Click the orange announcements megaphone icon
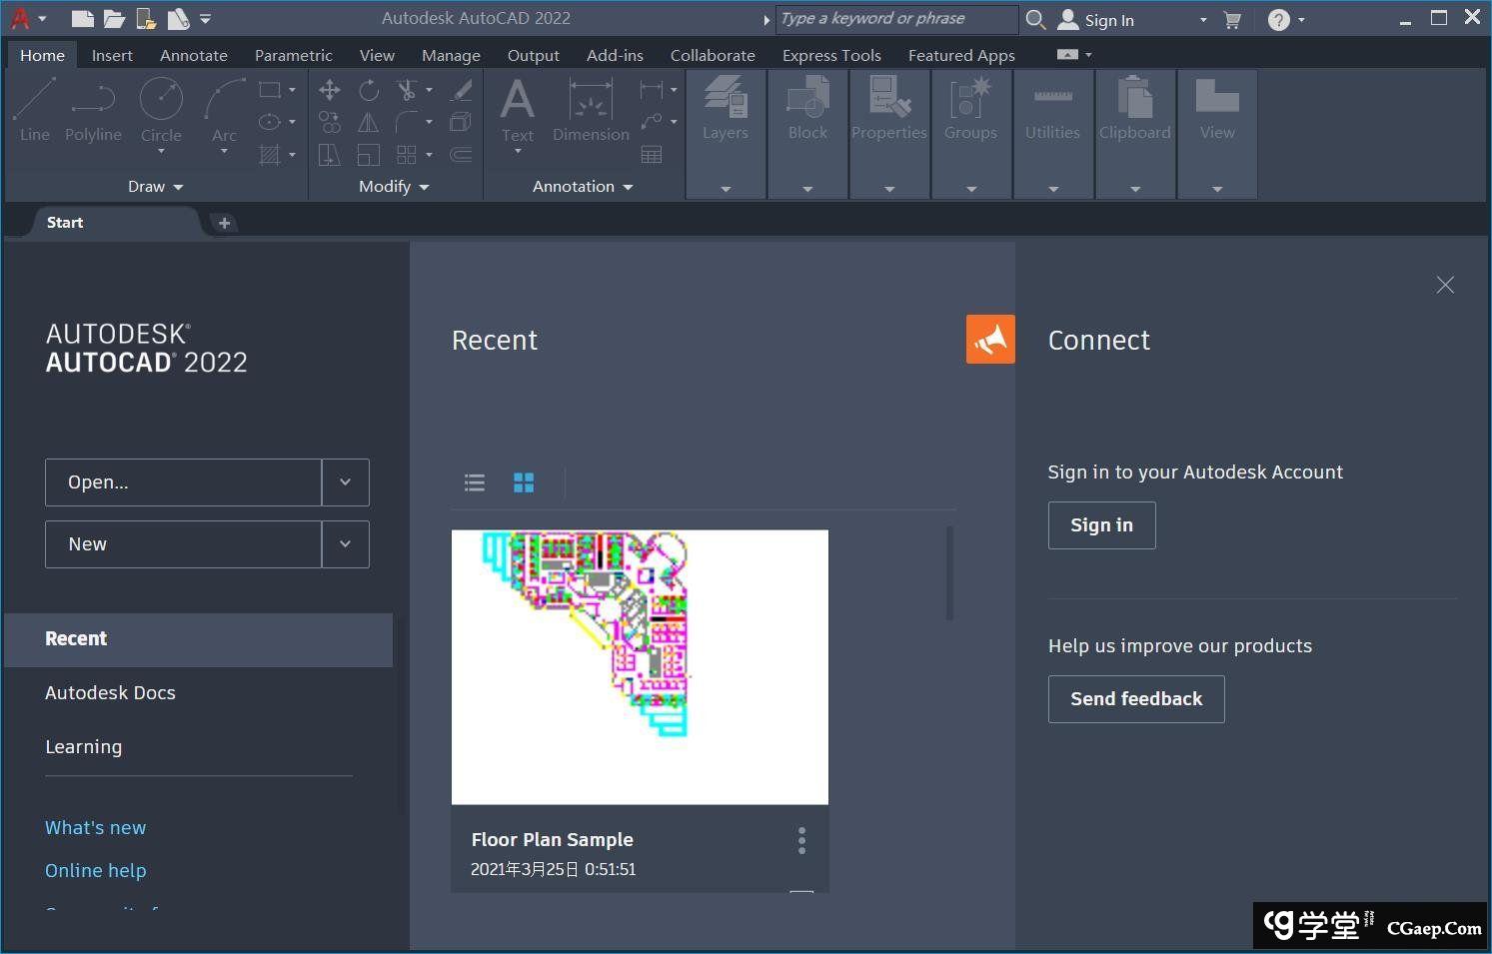This screenshot has height=954, width=1492. (989, 340)
